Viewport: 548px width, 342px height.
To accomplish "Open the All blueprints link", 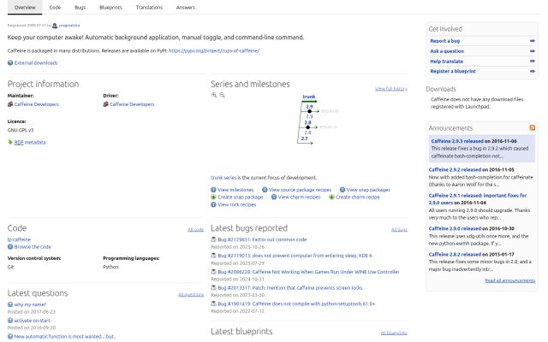I will coord(394,333).
